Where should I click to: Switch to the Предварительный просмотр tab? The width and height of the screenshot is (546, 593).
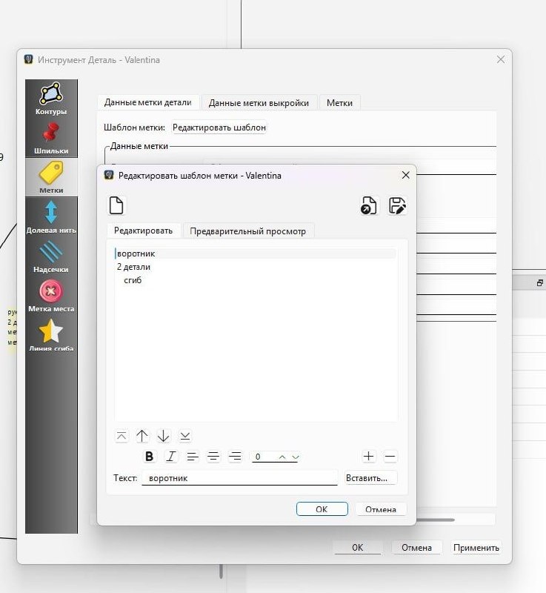pos(248,231)
